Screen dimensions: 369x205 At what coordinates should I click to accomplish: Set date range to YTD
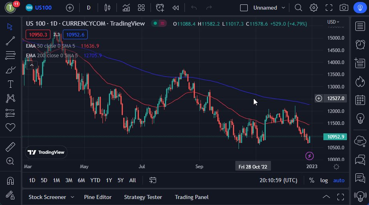(x=95, y=181)
